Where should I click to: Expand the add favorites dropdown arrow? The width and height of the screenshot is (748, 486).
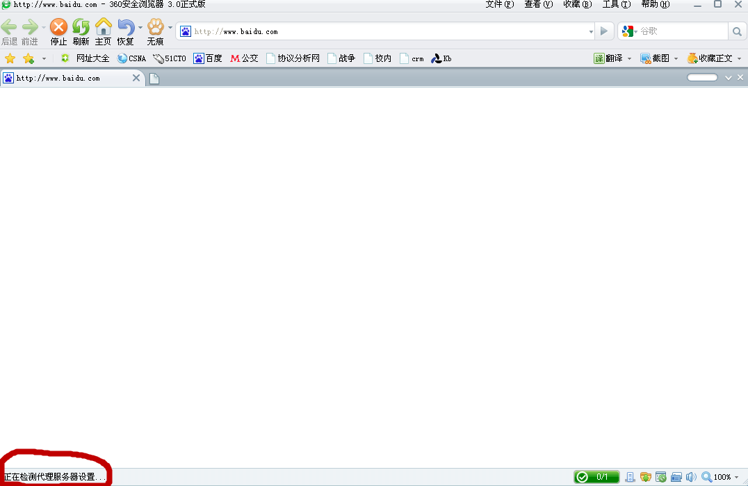(44, 58)
